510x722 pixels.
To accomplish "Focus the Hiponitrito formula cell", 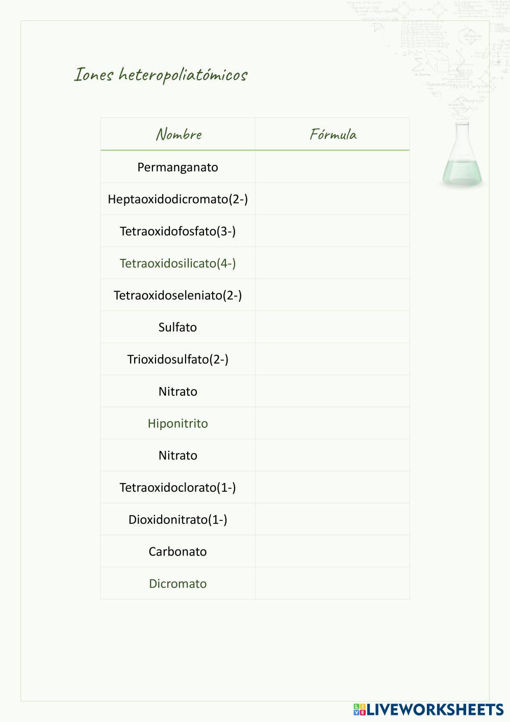I will pyautogui.click(x=332, y=423).
